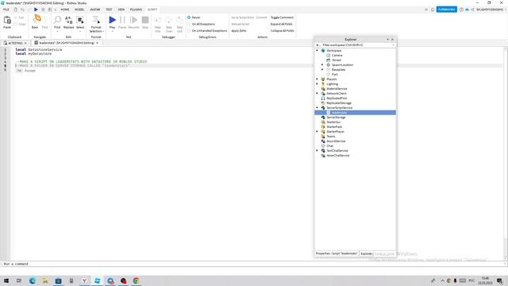Screen dimensions: 508x286
Task: Switch to the VIEW ribbon tab
Action: pyautogui.click(x=121, y=10)
